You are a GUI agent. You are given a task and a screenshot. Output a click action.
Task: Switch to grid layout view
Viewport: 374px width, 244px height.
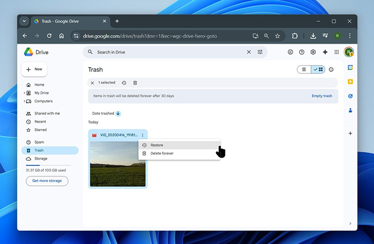318,70
